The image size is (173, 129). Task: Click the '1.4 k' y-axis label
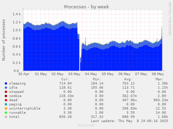pos(17,14)
